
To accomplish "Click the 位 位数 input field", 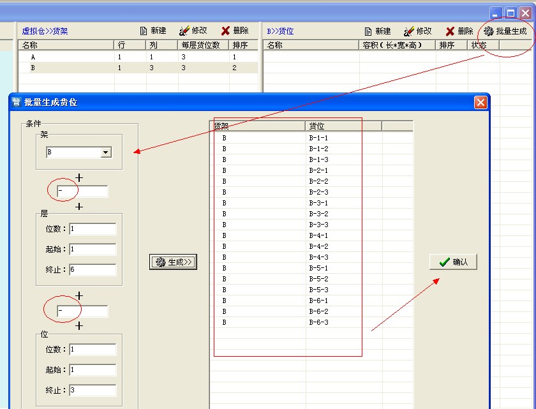I will pyautogui.click(x=93, y=350).
